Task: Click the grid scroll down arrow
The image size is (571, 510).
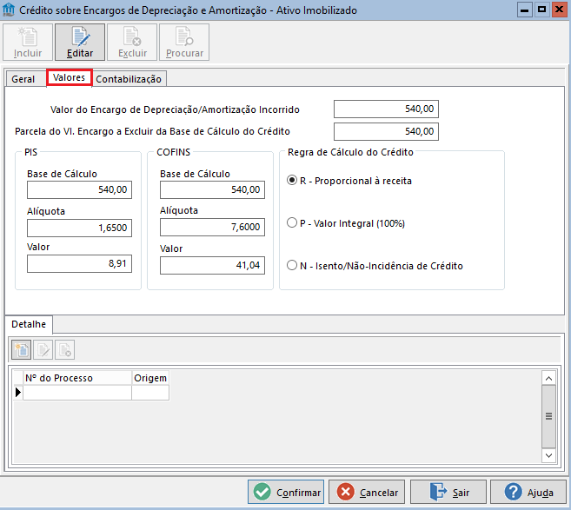Action: click(548, 455)
